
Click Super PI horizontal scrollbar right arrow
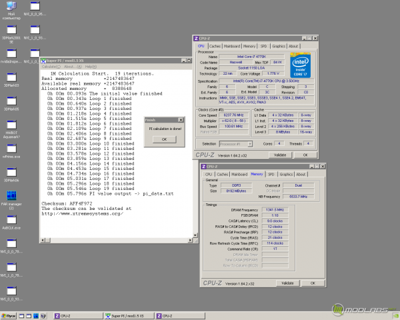click(190, 240)
